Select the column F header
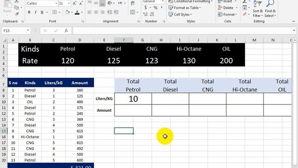 click(124, 40)
